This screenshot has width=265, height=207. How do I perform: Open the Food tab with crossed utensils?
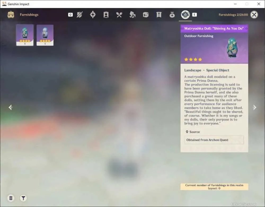tap(119, 15)
